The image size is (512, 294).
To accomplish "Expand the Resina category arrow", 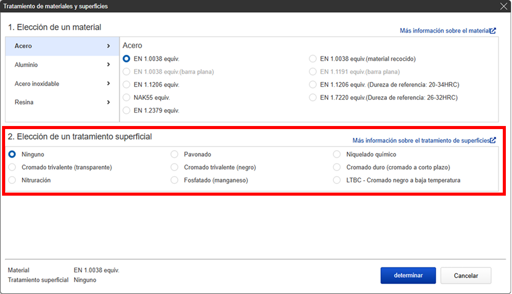I will 109,102.
